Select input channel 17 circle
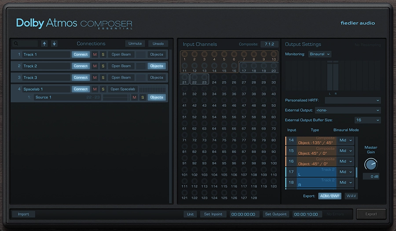This screenshot has height=231, width=396. point(244,66)
